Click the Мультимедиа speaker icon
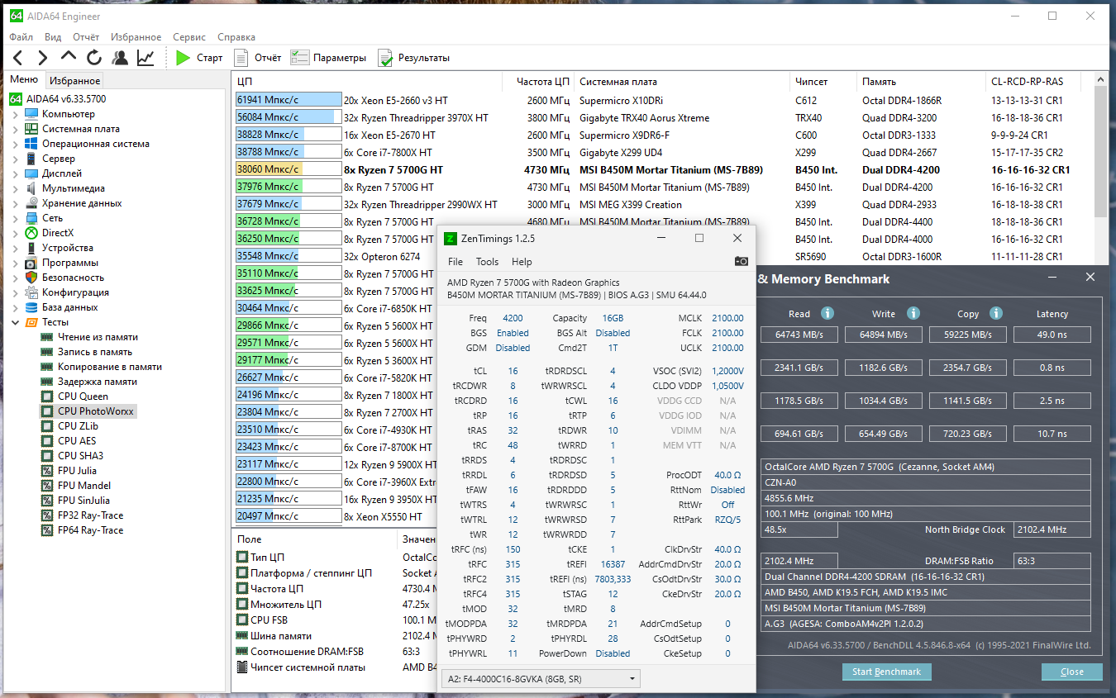The width and height of the screenshot is (1116, 698). 31,188
